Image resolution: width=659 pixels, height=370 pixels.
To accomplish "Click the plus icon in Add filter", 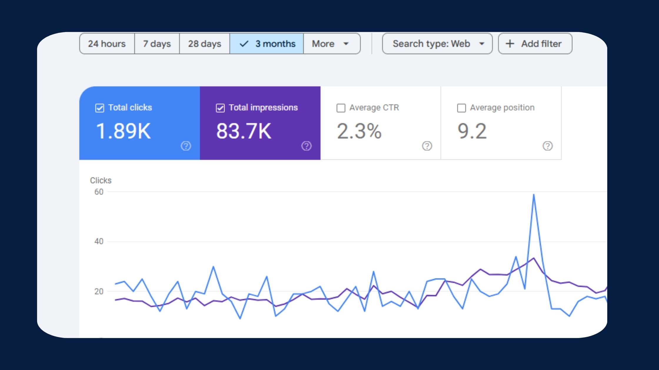I will pyautogui.click(x=510, y=44).
